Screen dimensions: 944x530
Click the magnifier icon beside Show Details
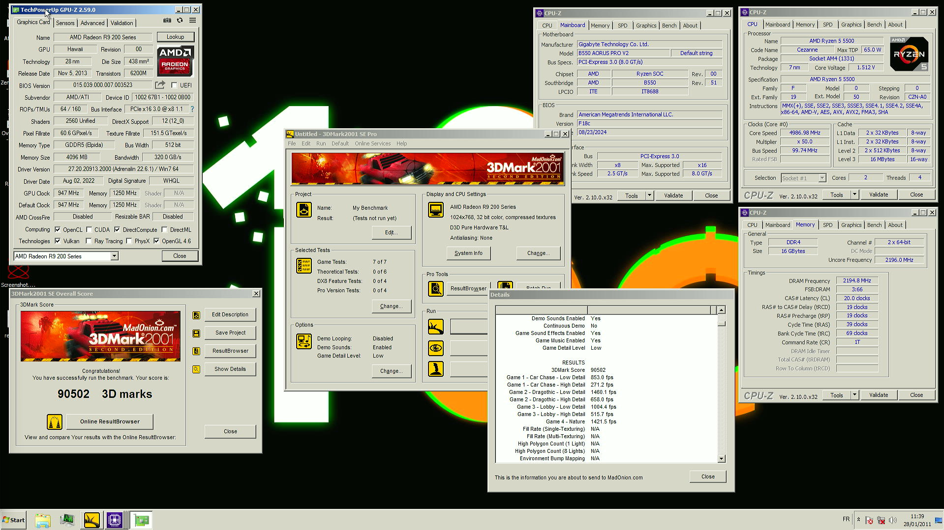[x=196, y=369]
